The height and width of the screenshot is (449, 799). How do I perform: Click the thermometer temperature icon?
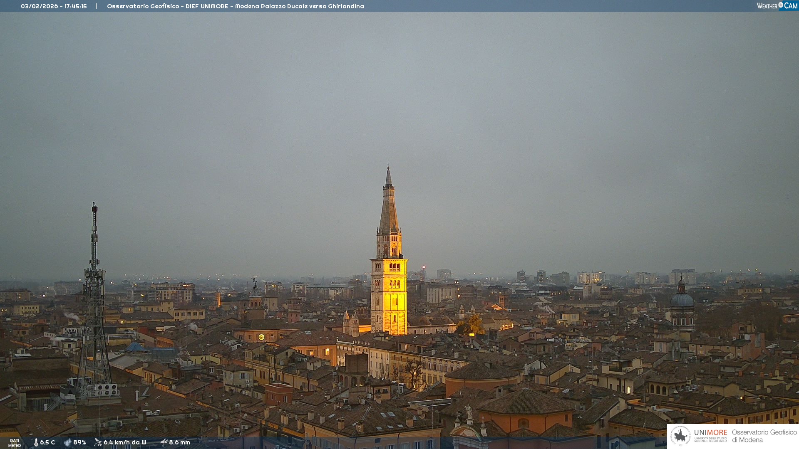tap(36, 442)
